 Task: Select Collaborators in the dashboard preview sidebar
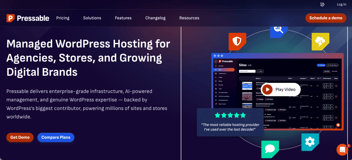point(222,74)
